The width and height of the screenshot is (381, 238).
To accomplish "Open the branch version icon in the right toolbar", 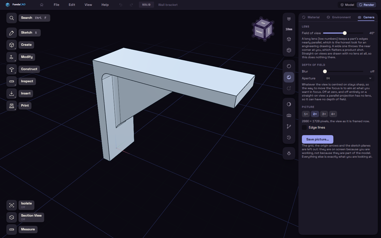I will click(289, 126).
